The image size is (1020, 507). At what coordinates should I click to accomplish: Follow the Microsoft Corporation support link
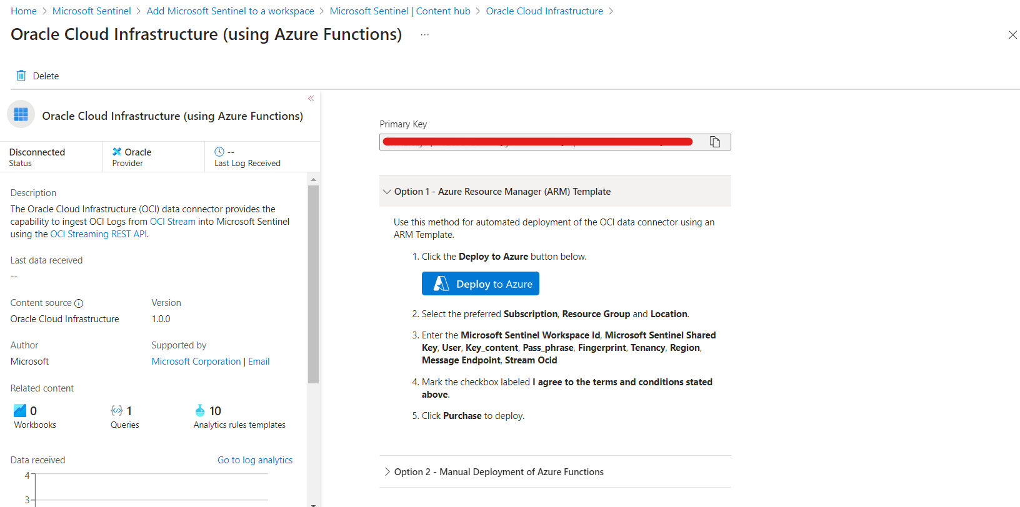click(196, 362)
